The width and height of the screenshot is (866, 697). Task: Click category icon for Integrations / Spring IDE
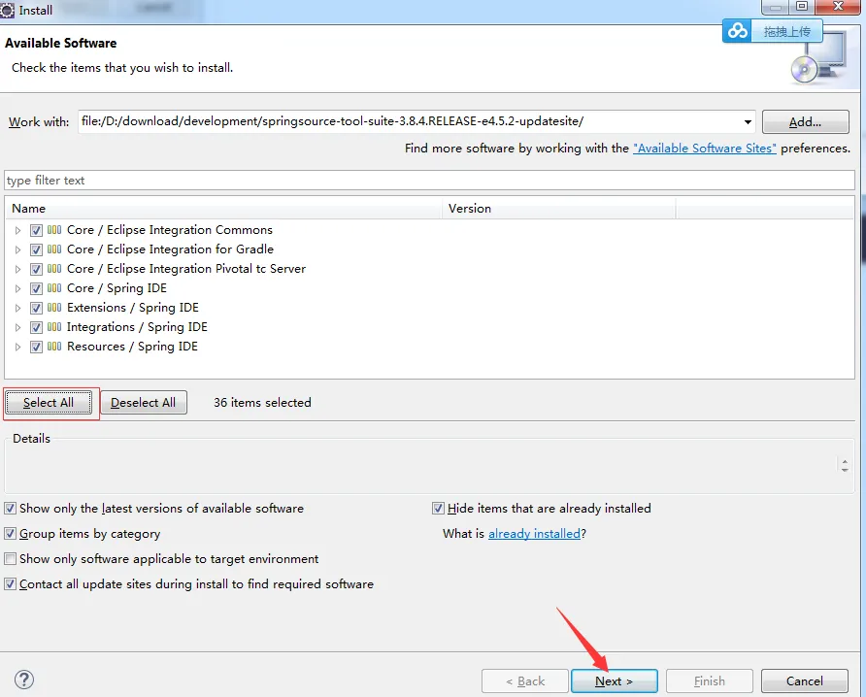[54, 326]
